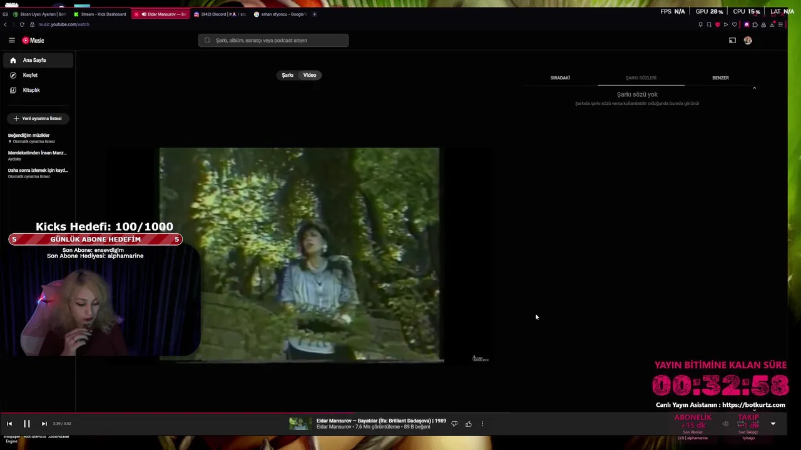Open the ŞARKI SÖZLERİ tab
The width and height of the screenshot is (801, 450).
point(641,78)
